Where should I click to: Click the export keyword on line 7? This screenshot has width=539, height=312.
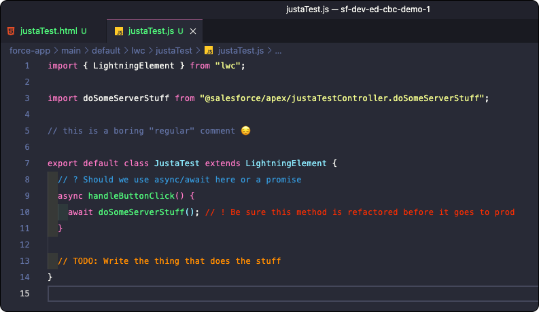(63, 163)
